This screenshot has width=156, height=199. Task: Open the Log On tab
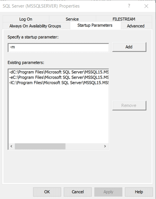click(x=26, y=19)
